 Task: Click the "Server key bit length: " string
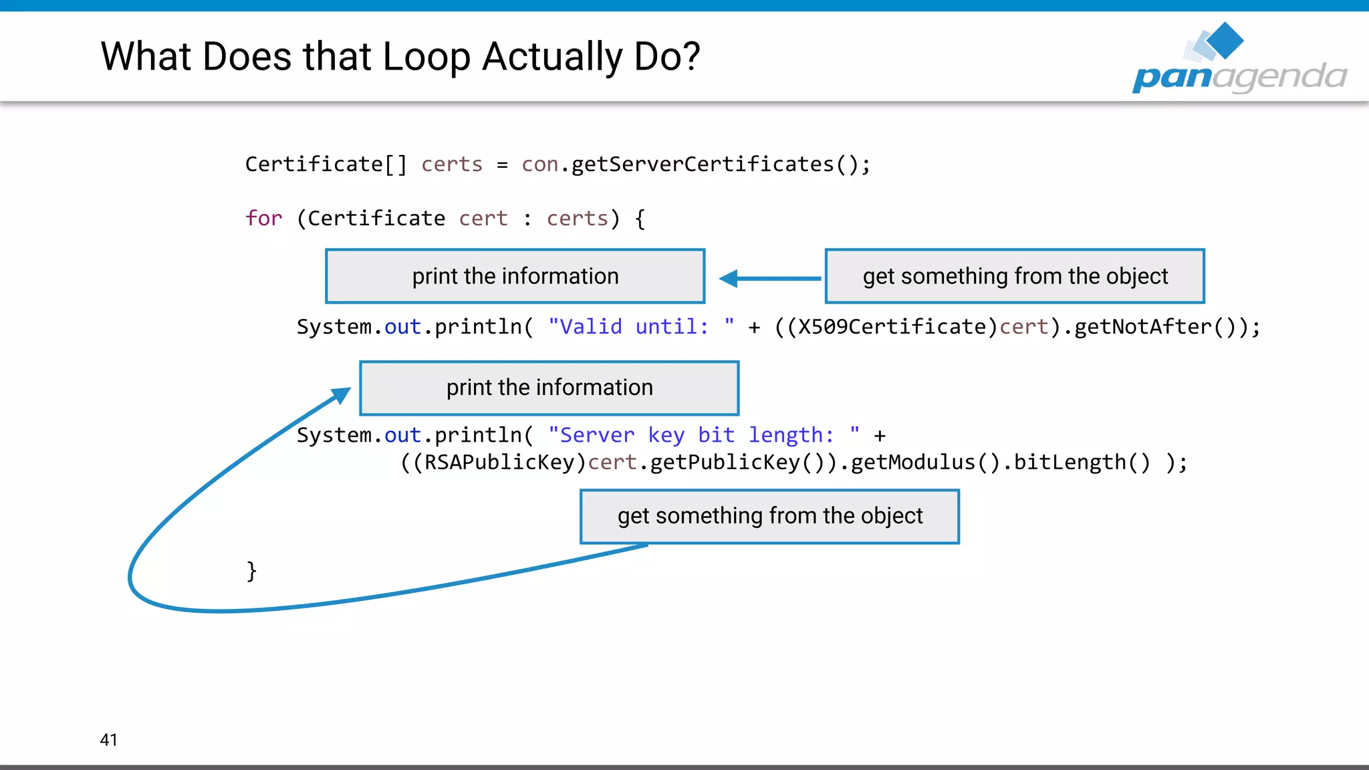(x=703, y=435)
